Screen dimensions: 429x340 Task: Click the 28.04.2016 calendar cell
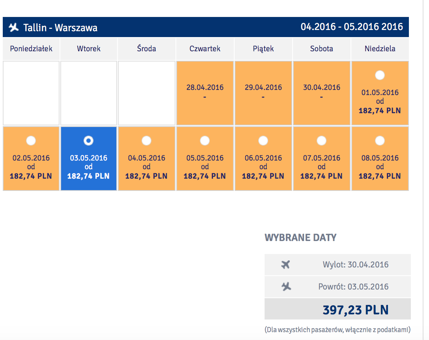pyautogui.click(x=205, y=93)
